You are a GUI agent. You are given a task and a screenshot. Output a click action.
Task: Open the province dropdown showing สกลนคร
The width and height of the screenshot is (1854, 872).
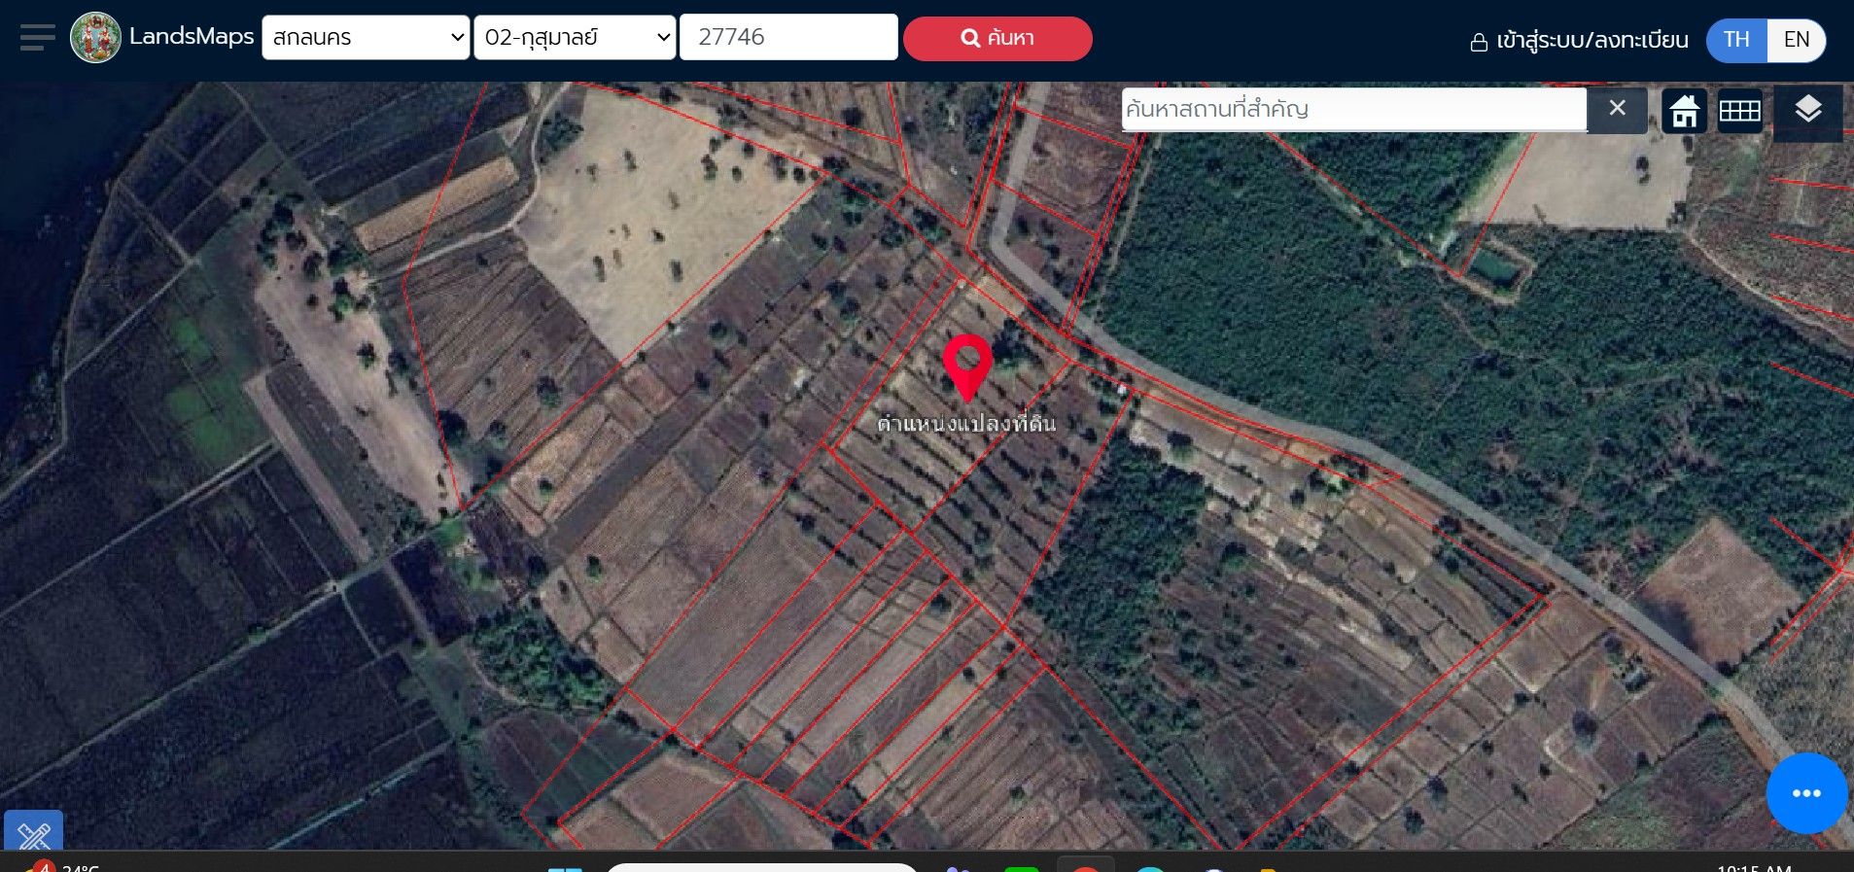pyautogui.click(x=366, y=38)
